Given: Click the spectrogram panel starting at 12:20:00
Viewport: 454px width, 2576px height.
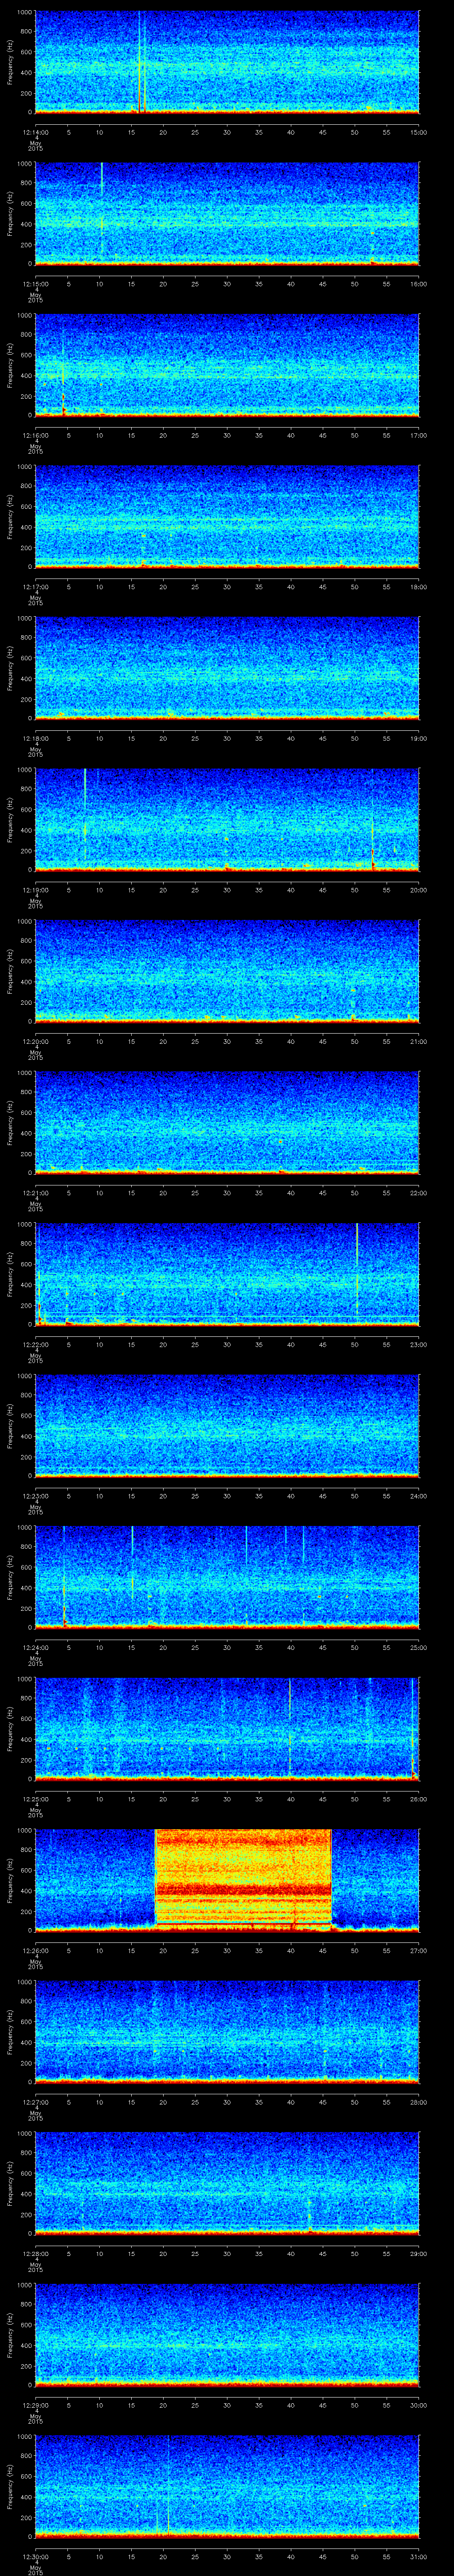Looking at the screenshot, I should pos(227,971).
